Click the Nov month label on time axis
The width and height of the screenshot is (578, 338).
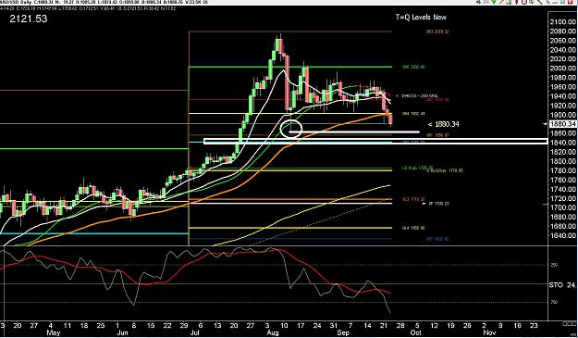[x=489, y=332]
